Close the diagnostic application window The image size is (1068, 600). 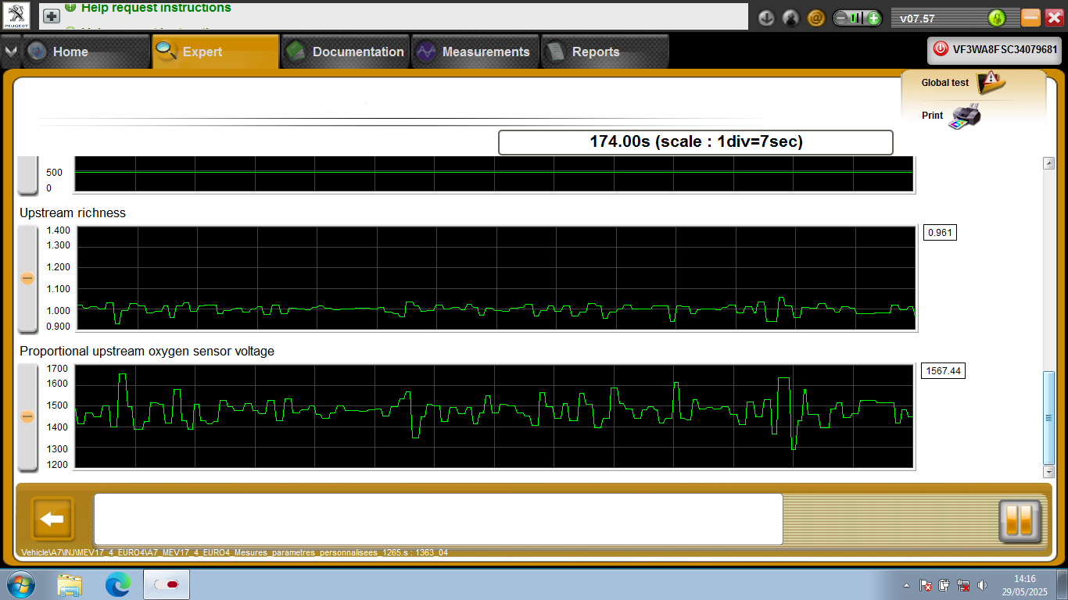pos(1053,17)
